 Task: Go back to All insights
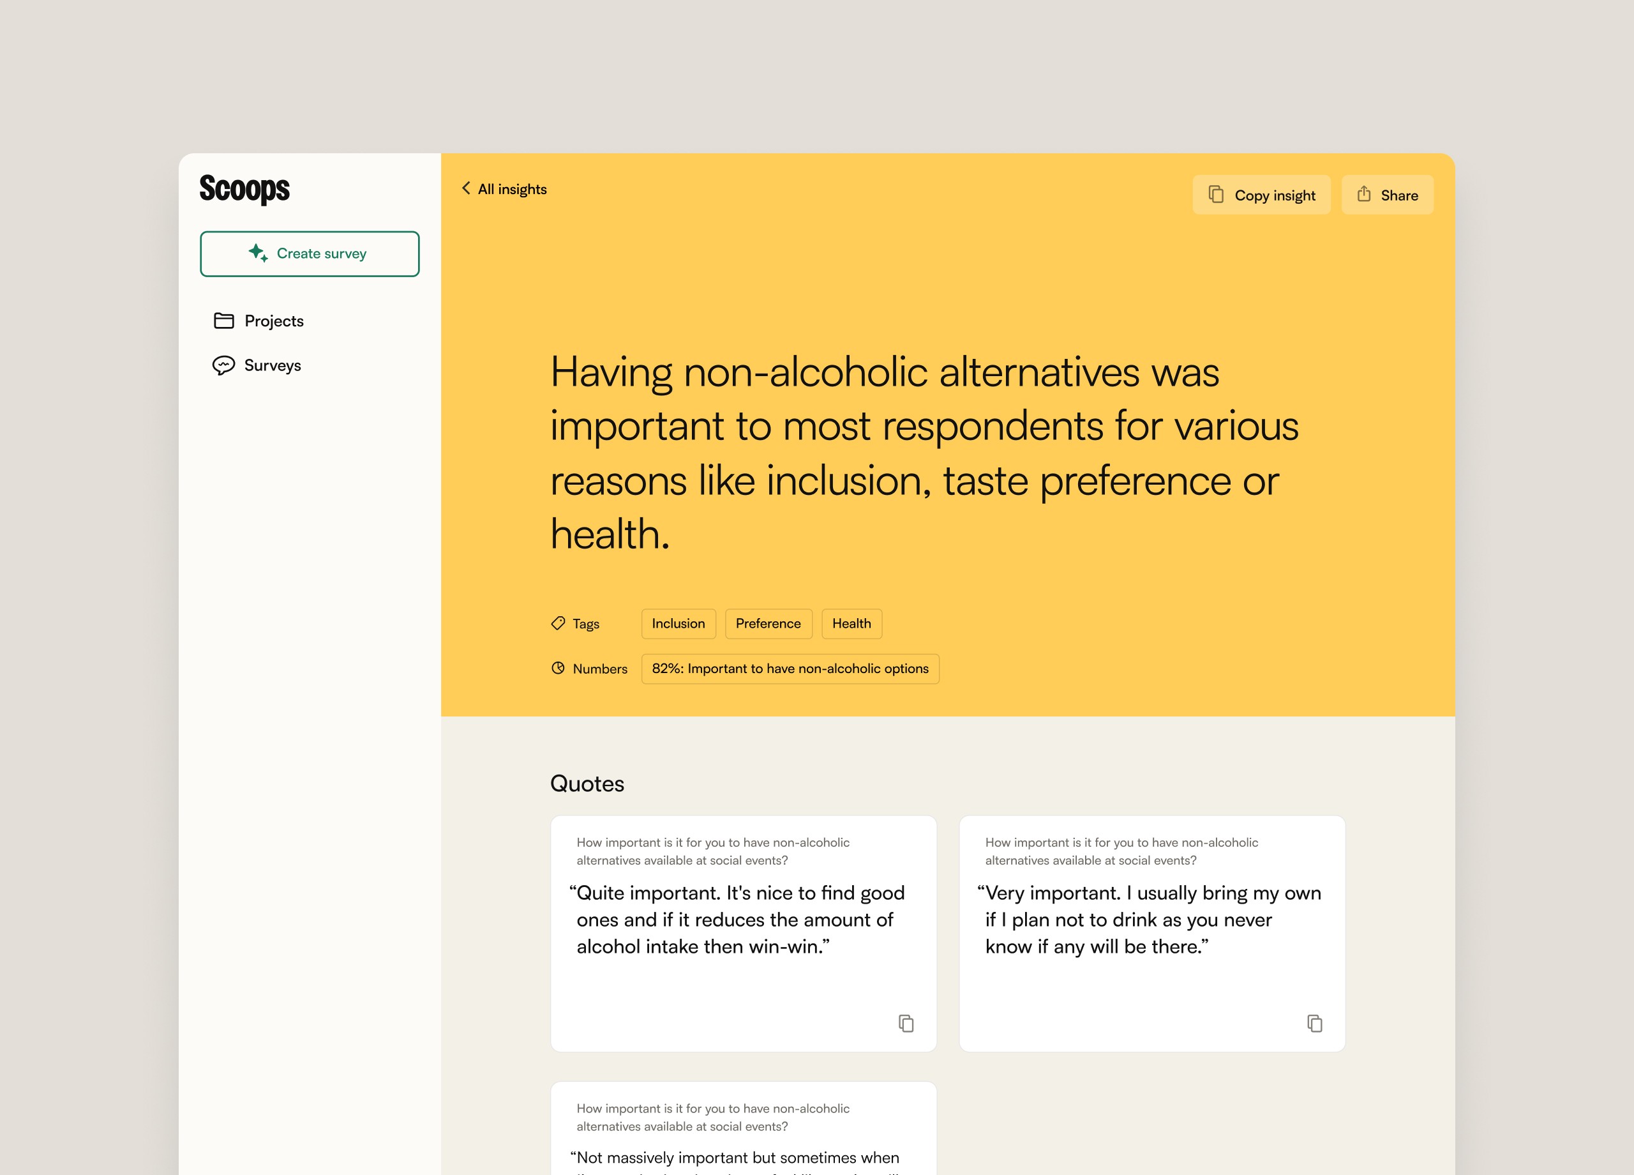[x=511, y=189]
